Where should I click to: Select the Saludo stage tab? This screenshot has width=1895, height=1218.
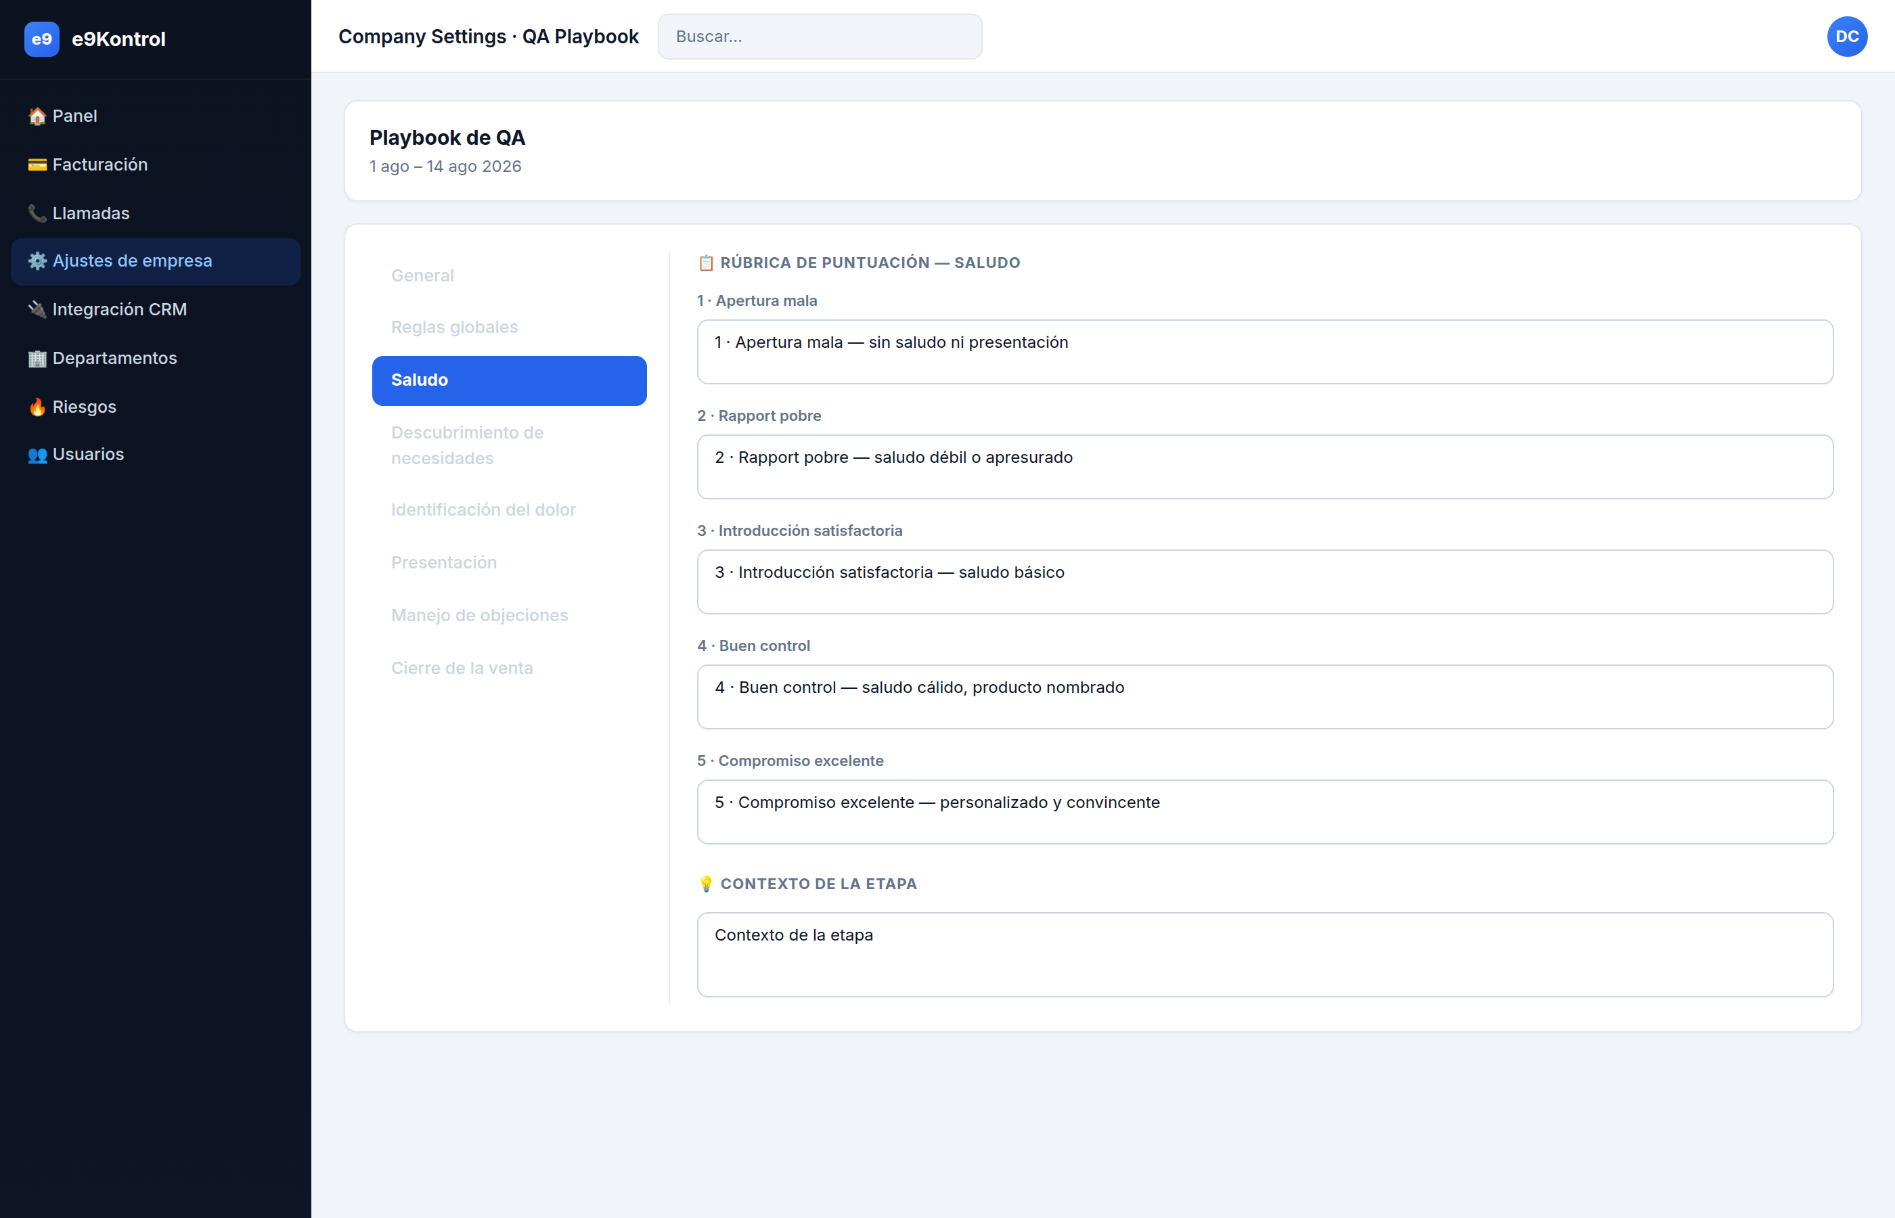click(510, 380)
